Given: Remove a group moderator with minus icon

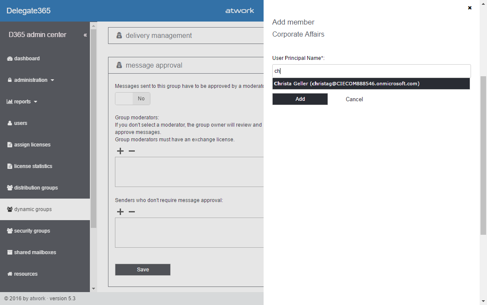Looking at the screenshot, I should (x=132, y=151).
